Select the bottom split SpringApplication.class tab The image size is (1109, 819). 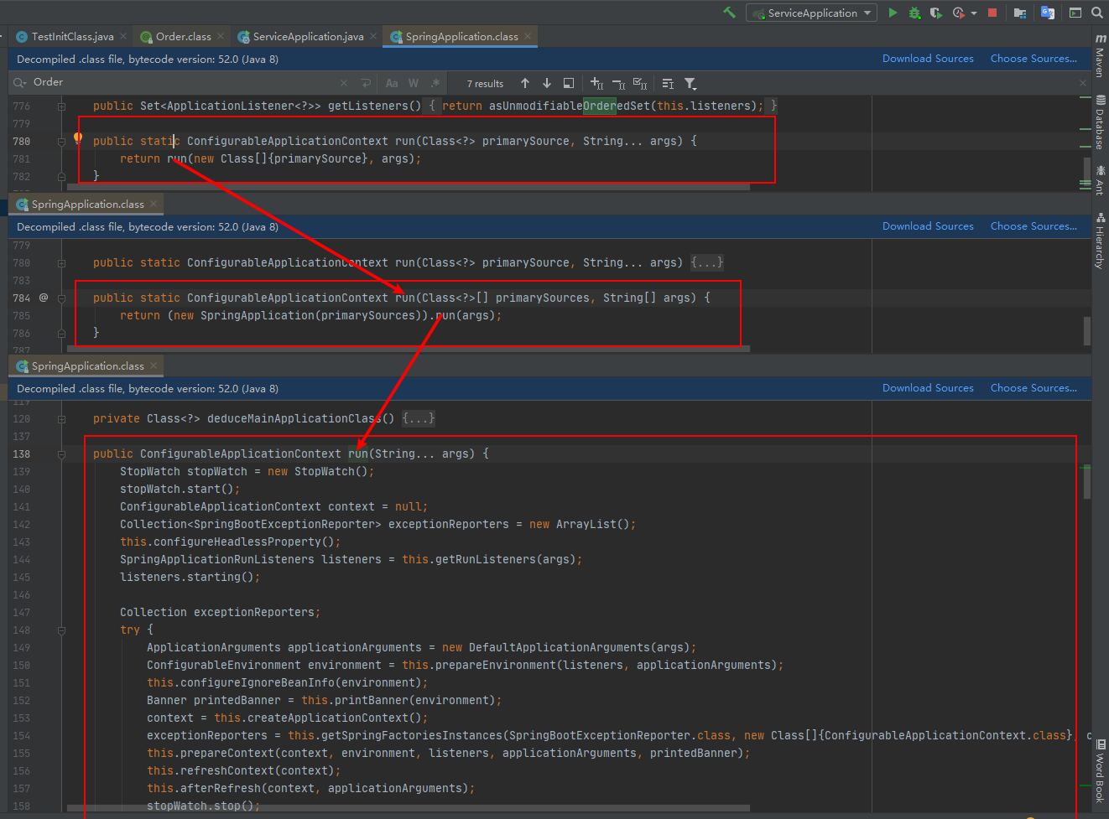click(x=87, y=366)
